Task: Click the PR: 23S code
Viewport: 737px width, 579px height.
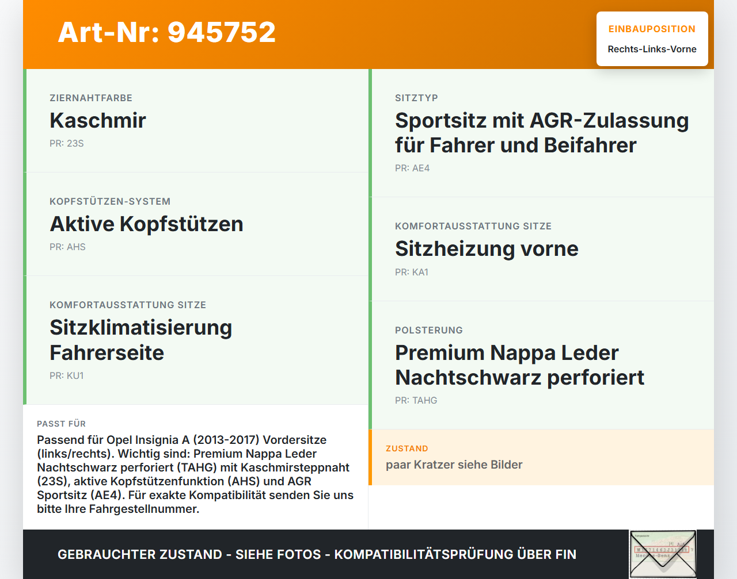Action: click(67, 143)
